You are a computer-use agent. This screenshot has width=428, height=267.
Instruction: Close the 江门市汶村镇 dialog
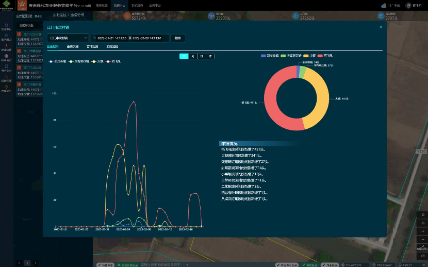tap(381, 27)
